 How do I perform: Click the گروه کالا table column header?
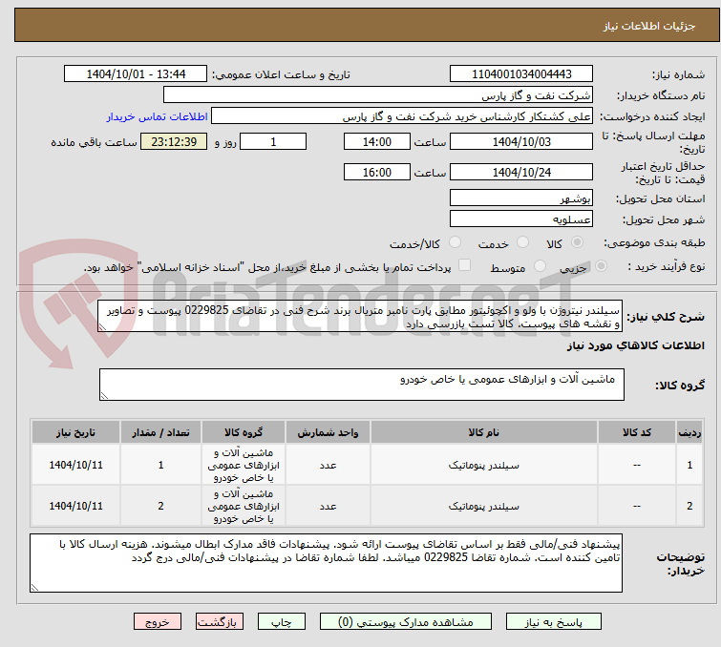tap(244, 432)
